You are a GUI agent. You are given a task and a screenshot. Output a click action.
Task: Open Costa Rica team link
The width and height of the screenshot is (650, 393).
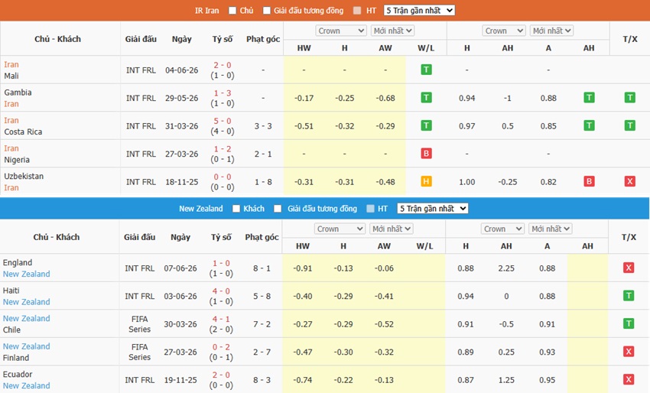[23, 132]
